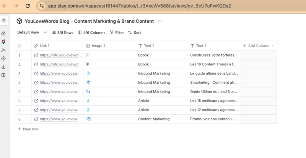This screenshot has width=306, height=158.
Task: Add a New row to the table
Action: click(x=28, y=129)
